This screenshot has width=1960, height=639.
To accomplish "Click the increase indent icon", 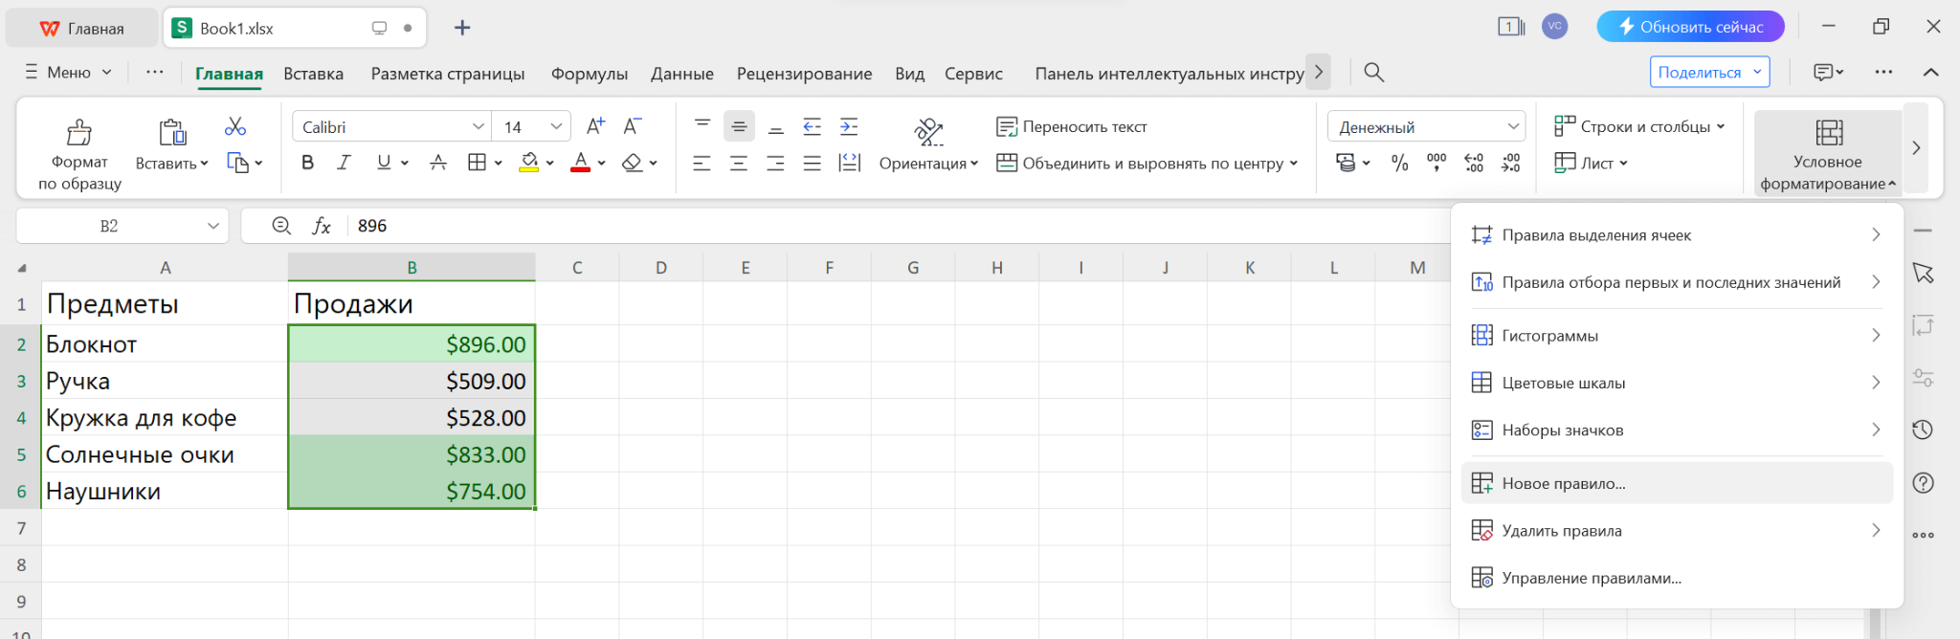I will [x=849, y=126].
